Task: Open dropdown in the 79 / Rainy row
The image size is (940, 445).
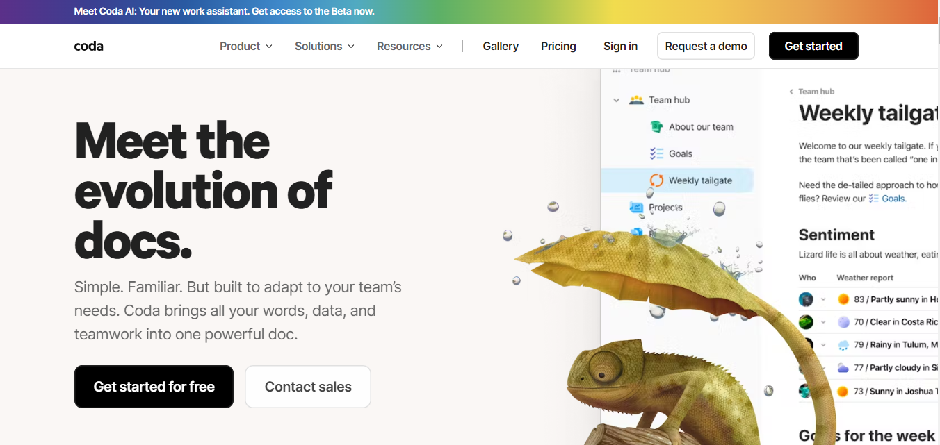Action: [823, 345]
